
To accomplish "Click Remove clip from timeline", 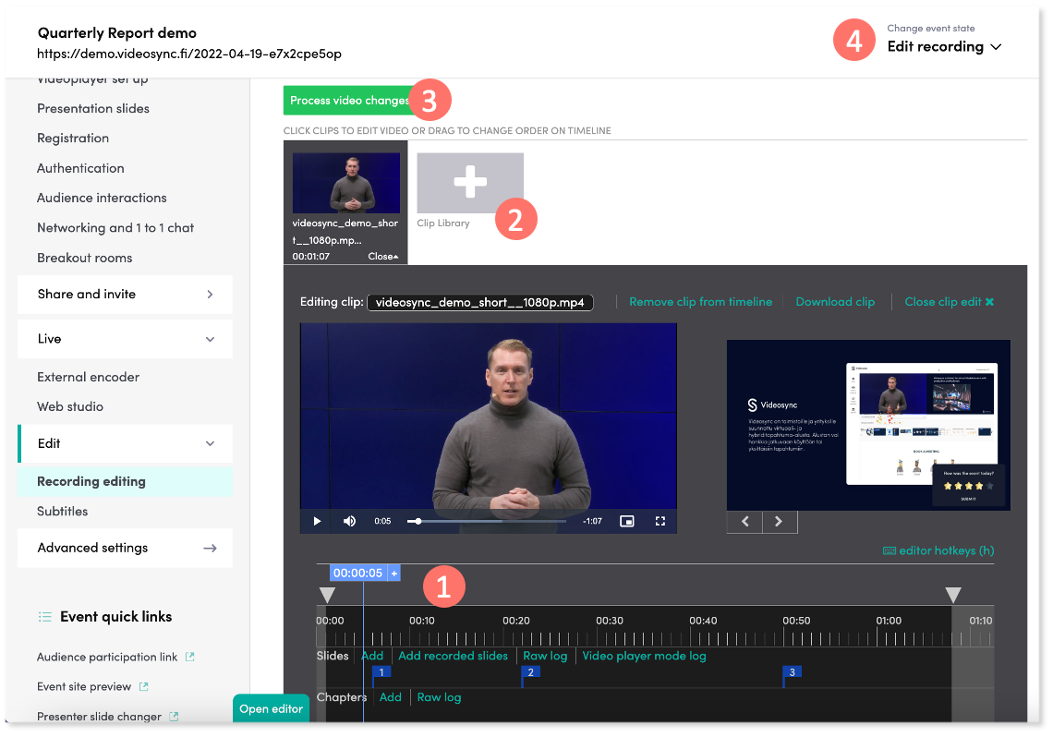I will pyautogui.click(x=700, y=301).
